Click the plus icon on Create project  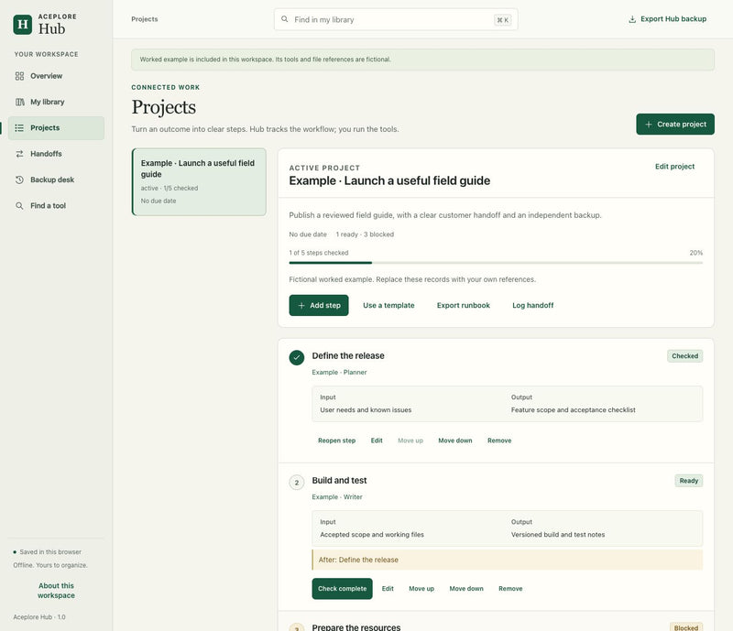coord(649,125)
